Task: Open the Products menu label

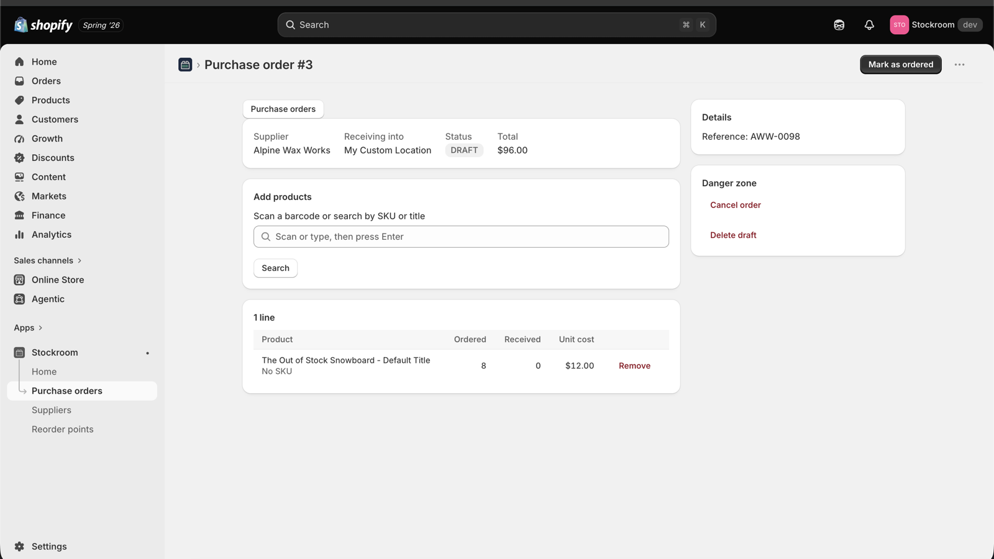Action: tap(51, 100)
